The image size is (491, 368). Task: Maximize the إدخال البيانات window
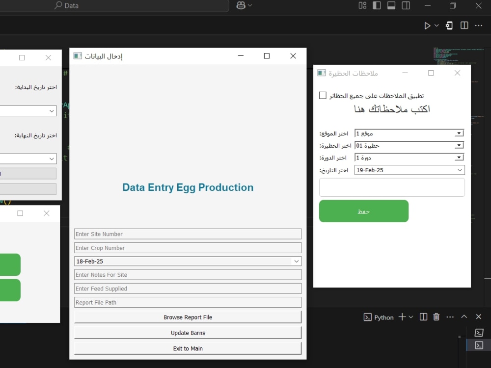pos(267,56)
